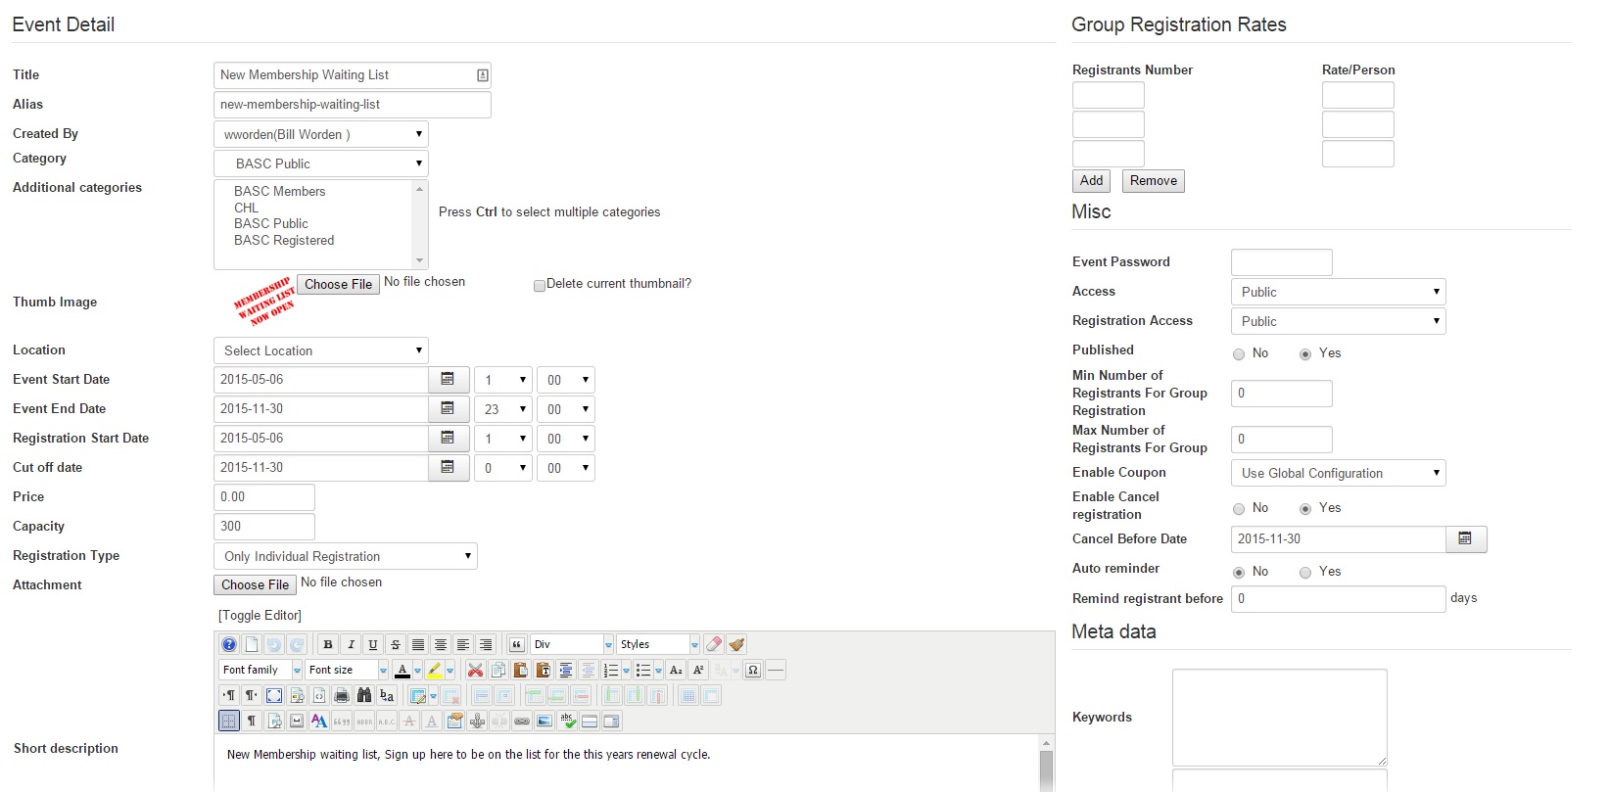The image size is (1610, 792).
Task: Open the Enable Coupon dropdown
Action: coord(1338,473)
